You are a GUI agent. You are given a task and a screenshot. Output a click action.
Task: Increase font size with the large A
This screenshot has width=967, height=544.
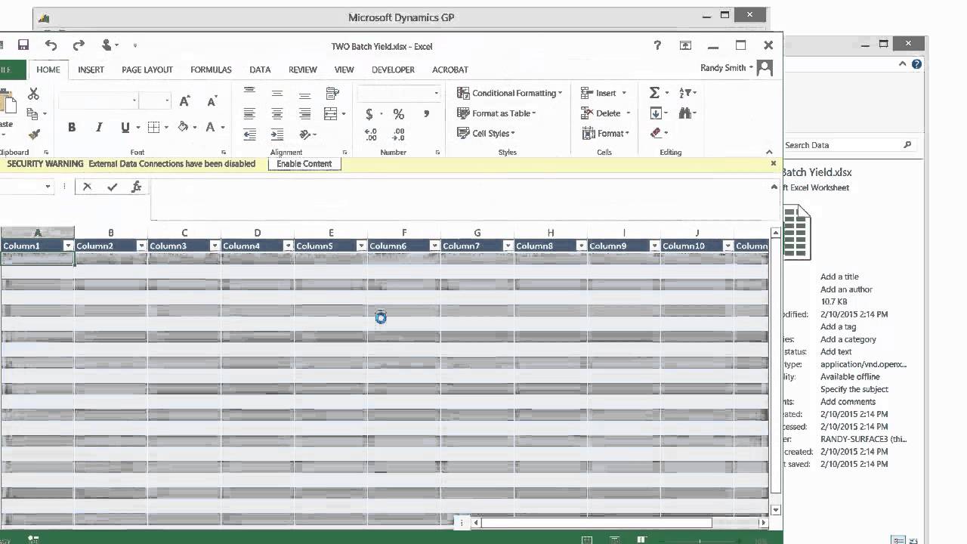(185, 100)
